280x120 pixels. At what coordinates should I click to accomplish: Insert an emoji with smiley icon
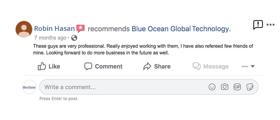[212, 87]
